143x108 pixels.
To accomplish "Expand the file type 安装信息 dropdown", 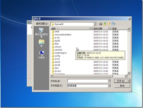I will [x=109, y=86].
